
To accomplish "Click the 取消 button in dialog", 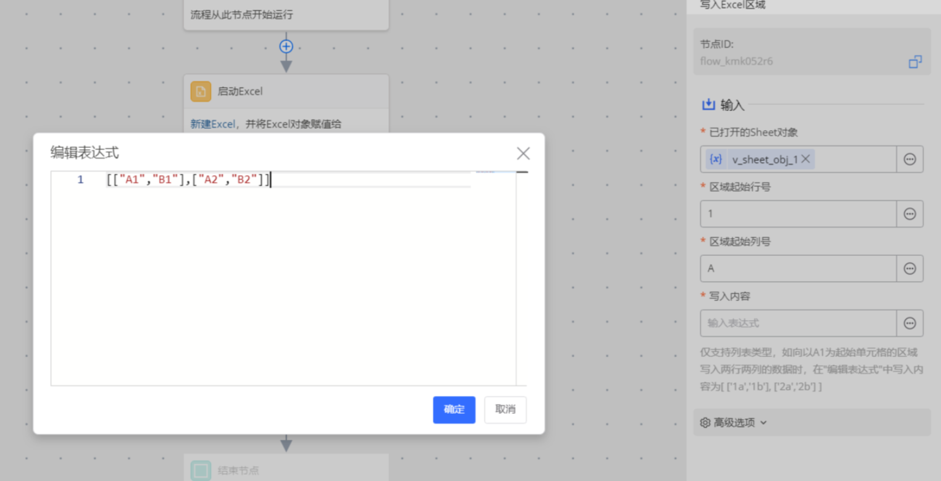I will (x=505, y=409).
